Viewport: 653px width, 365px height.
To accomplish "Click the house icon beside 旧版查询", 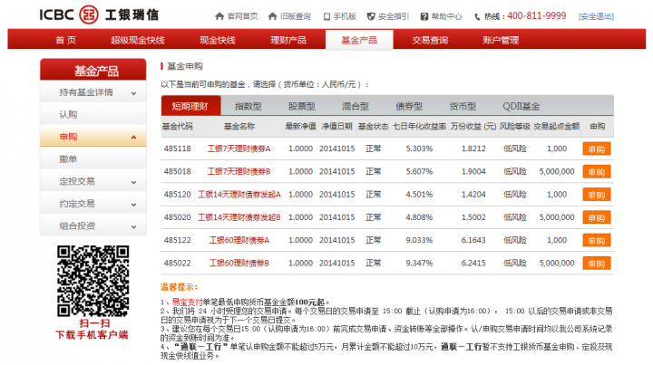I will click(x=272, y=16).
